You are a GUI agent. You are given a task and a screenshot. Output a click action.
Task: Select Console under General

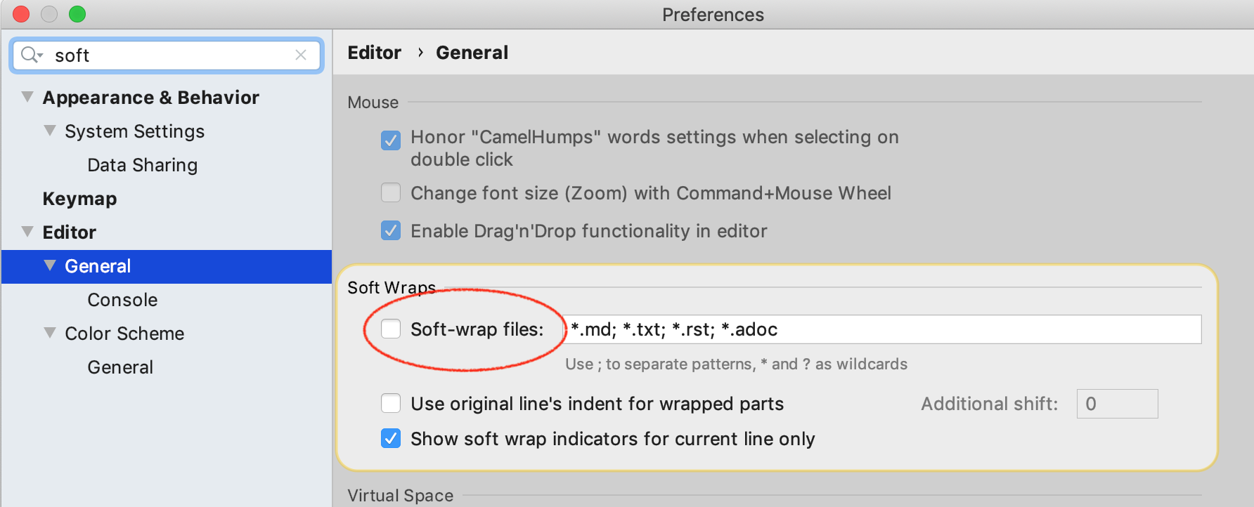click(122, 299)
